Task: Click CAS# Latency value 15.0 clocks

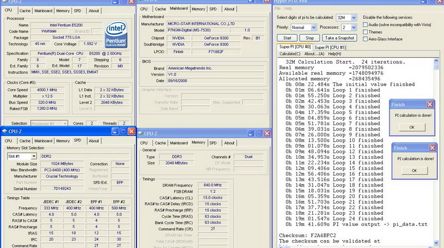Action: pos(213,198)
